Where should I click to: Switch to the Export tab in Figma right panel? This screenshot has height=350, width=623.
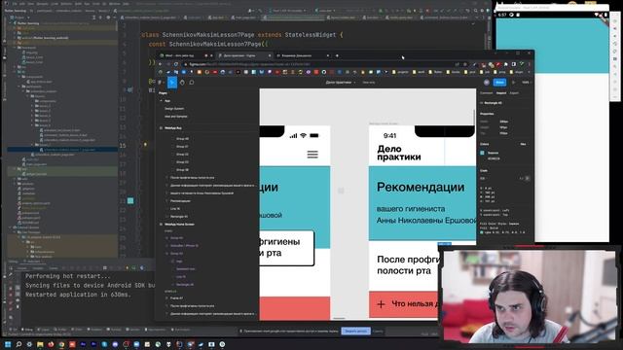(514, 93)
